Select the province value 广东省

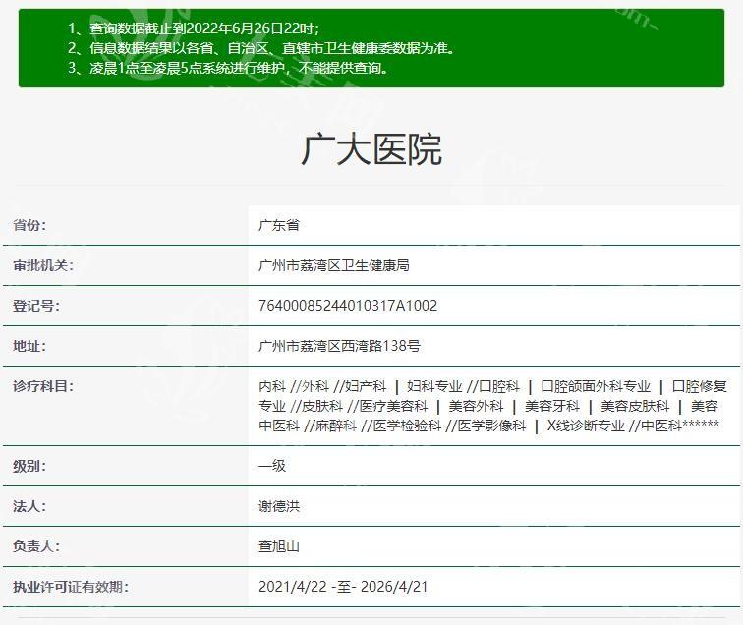coord(279,225)
